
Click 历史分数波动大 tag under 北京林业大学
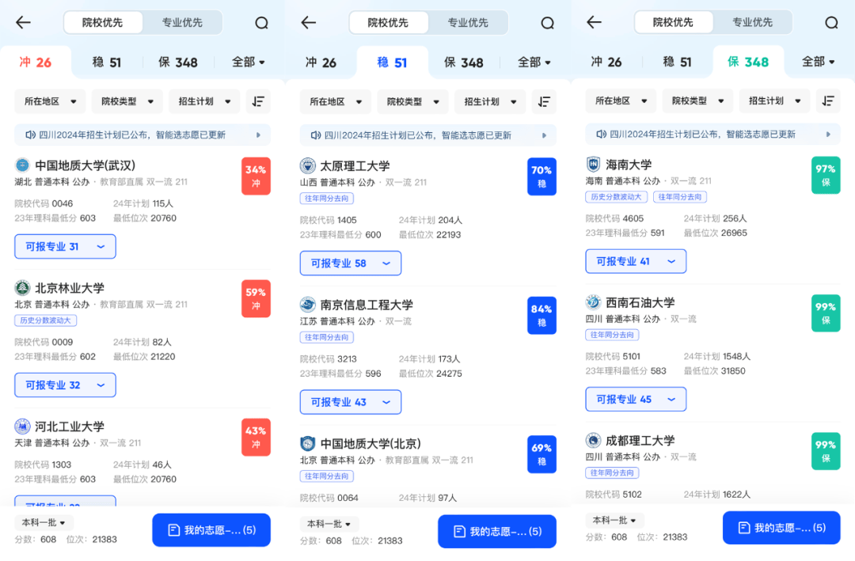[x=46, y=320]
